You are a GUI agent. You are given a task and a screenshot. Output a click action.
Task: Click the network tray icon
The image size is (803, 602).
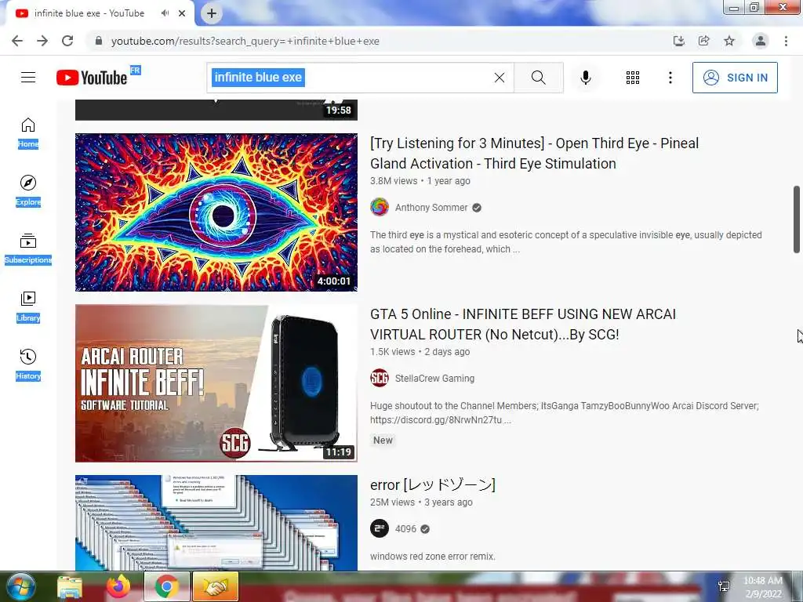724,586
